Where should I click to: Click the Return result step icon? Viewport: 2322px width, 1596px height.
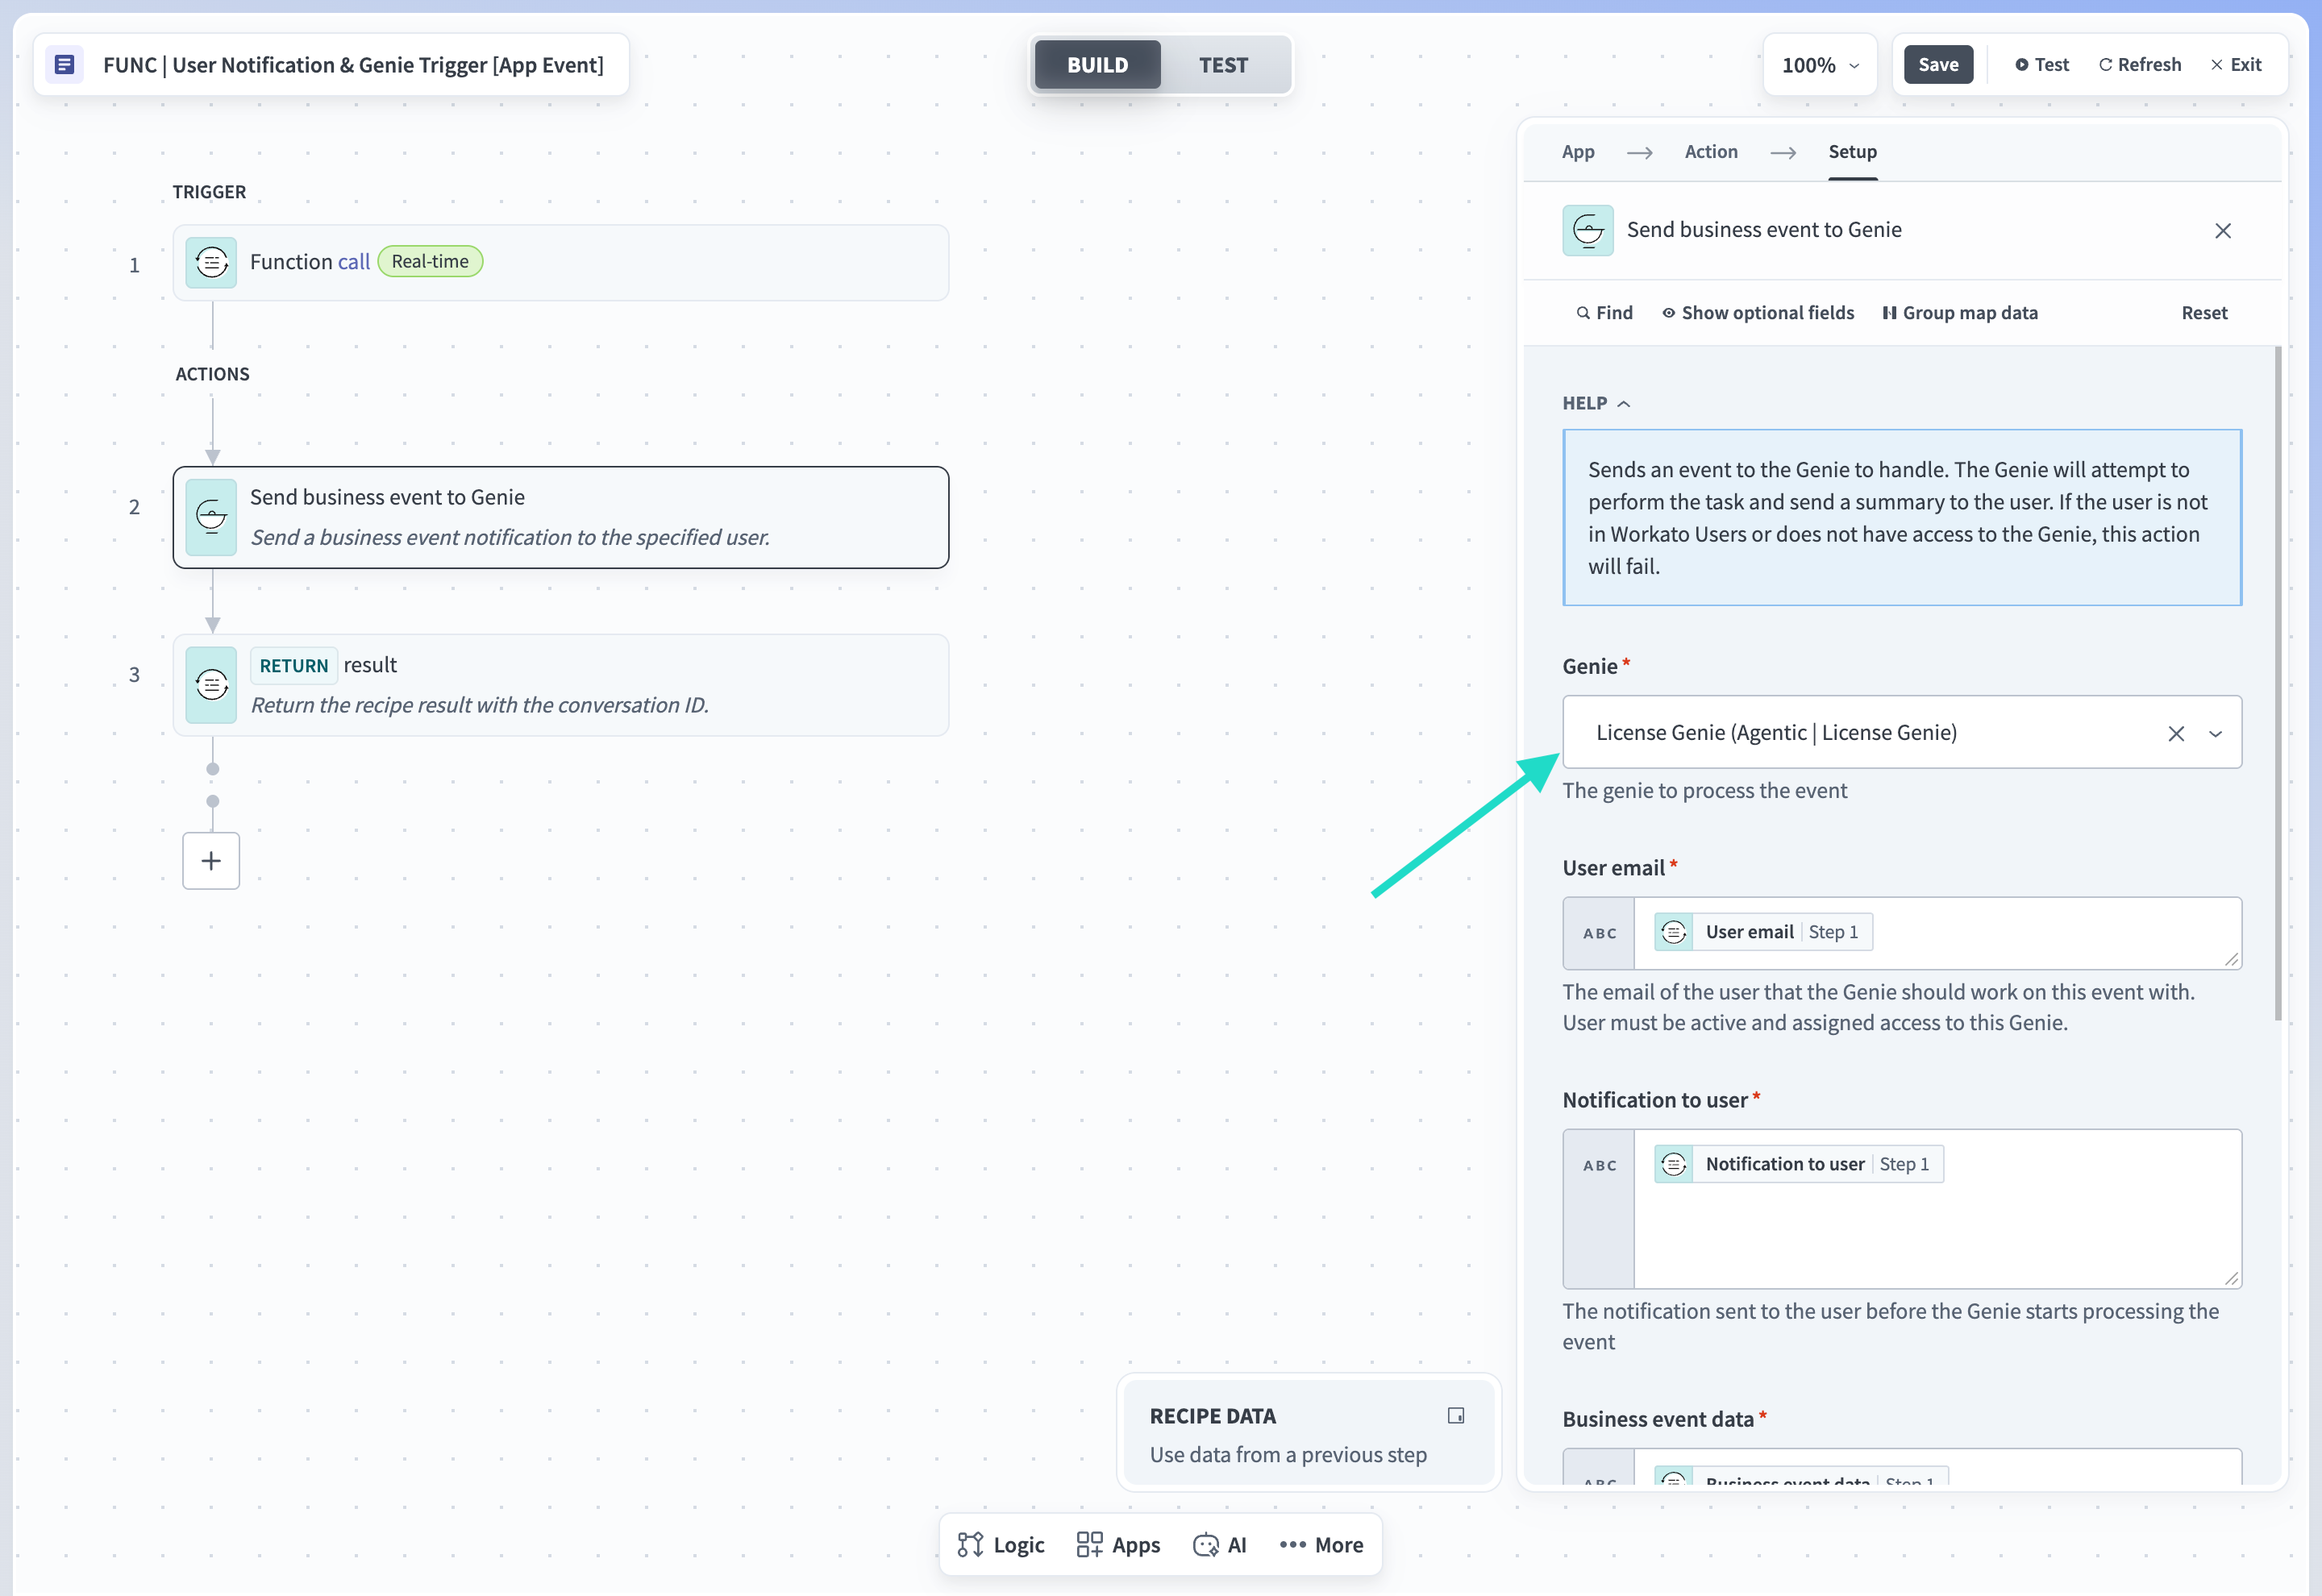211,685
